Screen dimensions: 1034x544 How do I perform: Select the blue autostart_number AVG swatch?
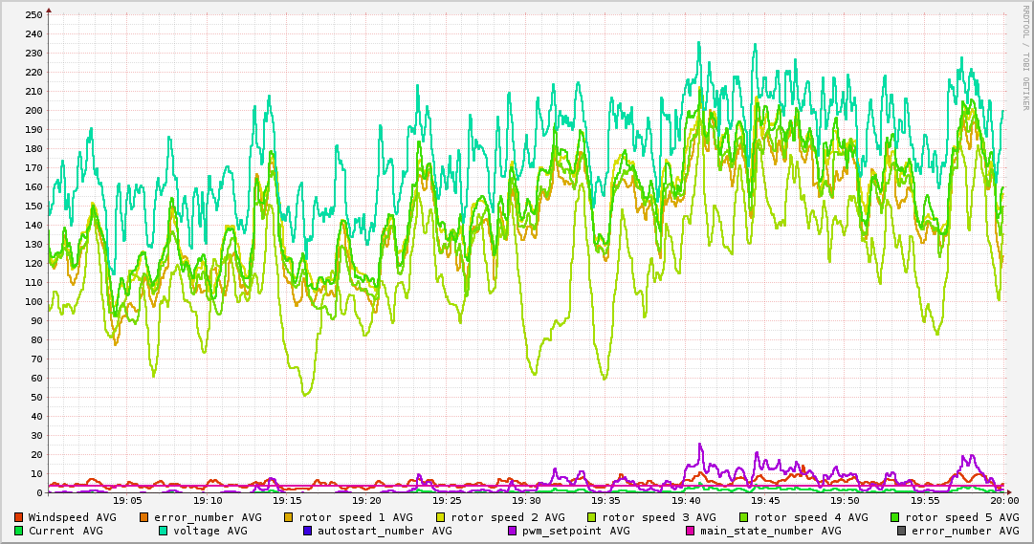point(307,531)
